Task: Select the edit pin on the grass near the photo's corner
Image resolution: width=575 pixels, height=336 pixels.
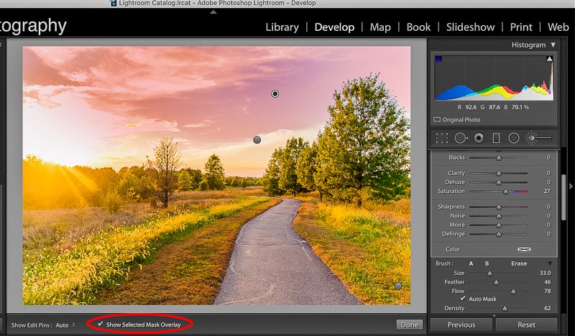Action: [x=398, y=286]
